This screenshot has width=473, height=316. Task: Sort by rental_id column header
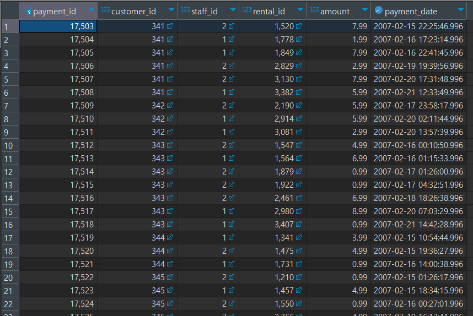[269, 12]
